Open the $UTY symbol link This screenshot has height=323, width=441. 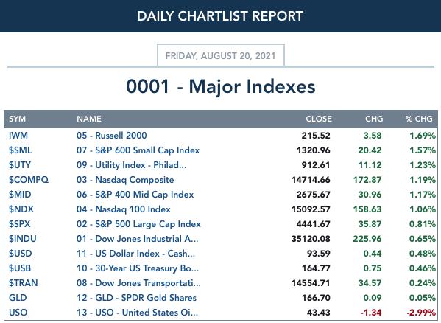20,164
